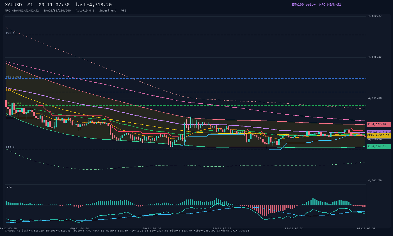Select the 09-11 04:04 time axis label

[80, 228]
